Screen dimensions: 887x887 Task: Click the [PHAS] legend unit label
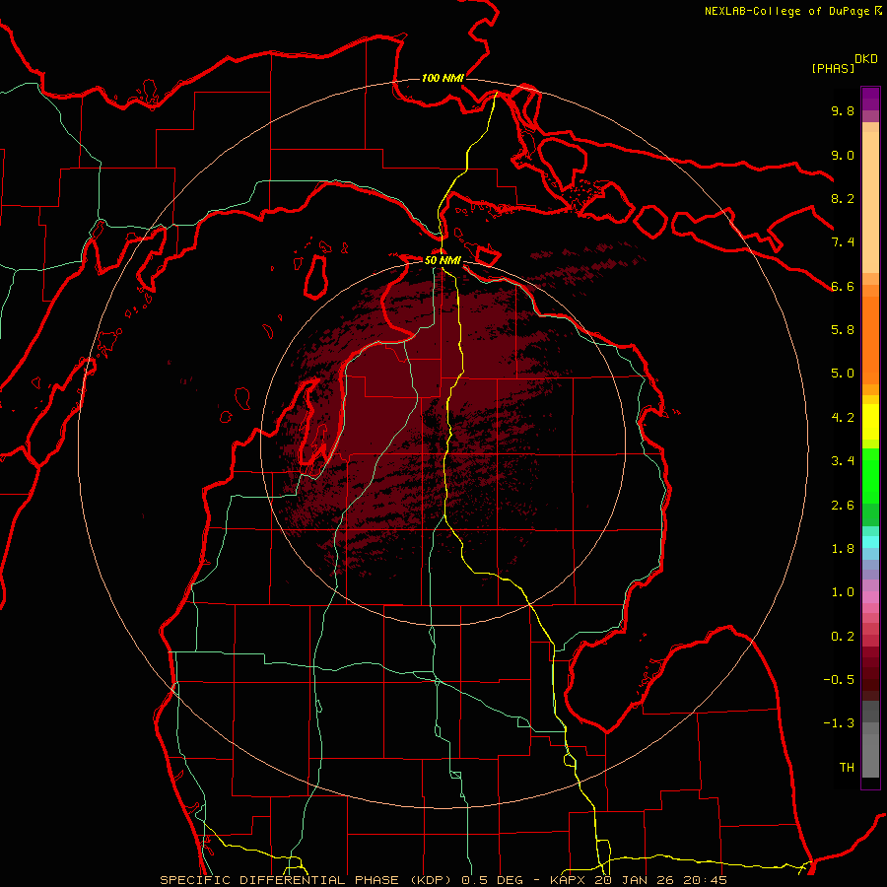(x=833, y=68)
